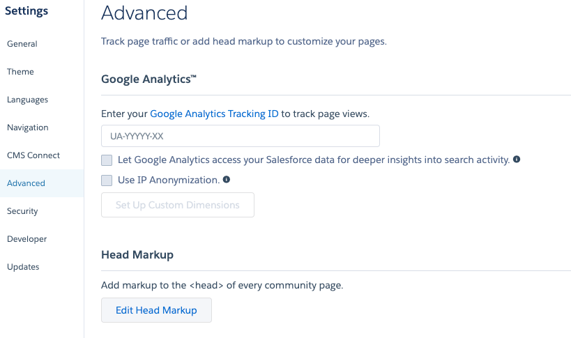Click the info icon after search activity text
The image size is (571, 338).
click(517, 160)
